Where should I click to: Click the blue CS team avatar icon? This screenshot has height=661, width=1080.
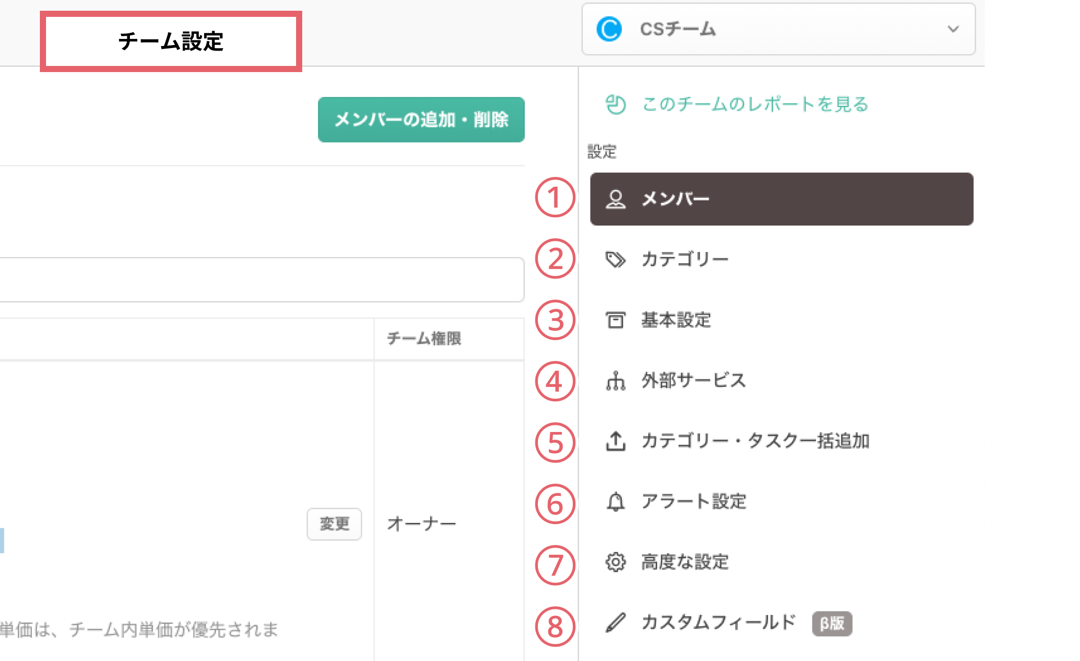click(x=610, y=29)
